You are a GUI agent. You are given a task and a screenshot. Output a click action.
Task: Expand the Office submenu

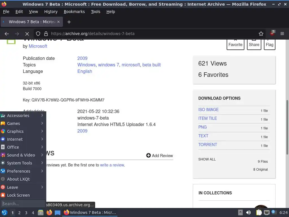tap(23, 147)
